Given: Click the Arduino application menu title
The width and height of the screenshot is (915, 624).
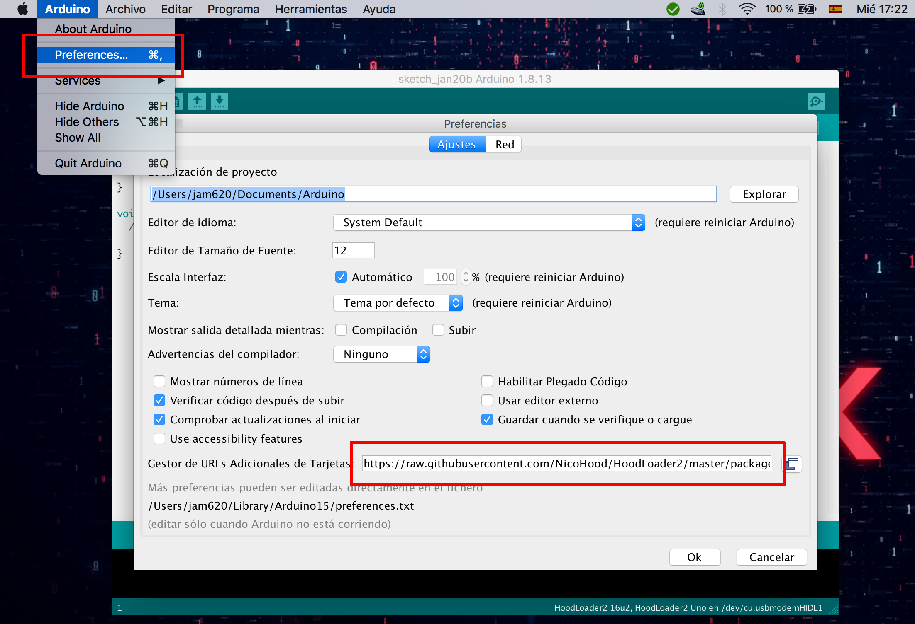Looking at the screenshot, I should tap(67, 9).
